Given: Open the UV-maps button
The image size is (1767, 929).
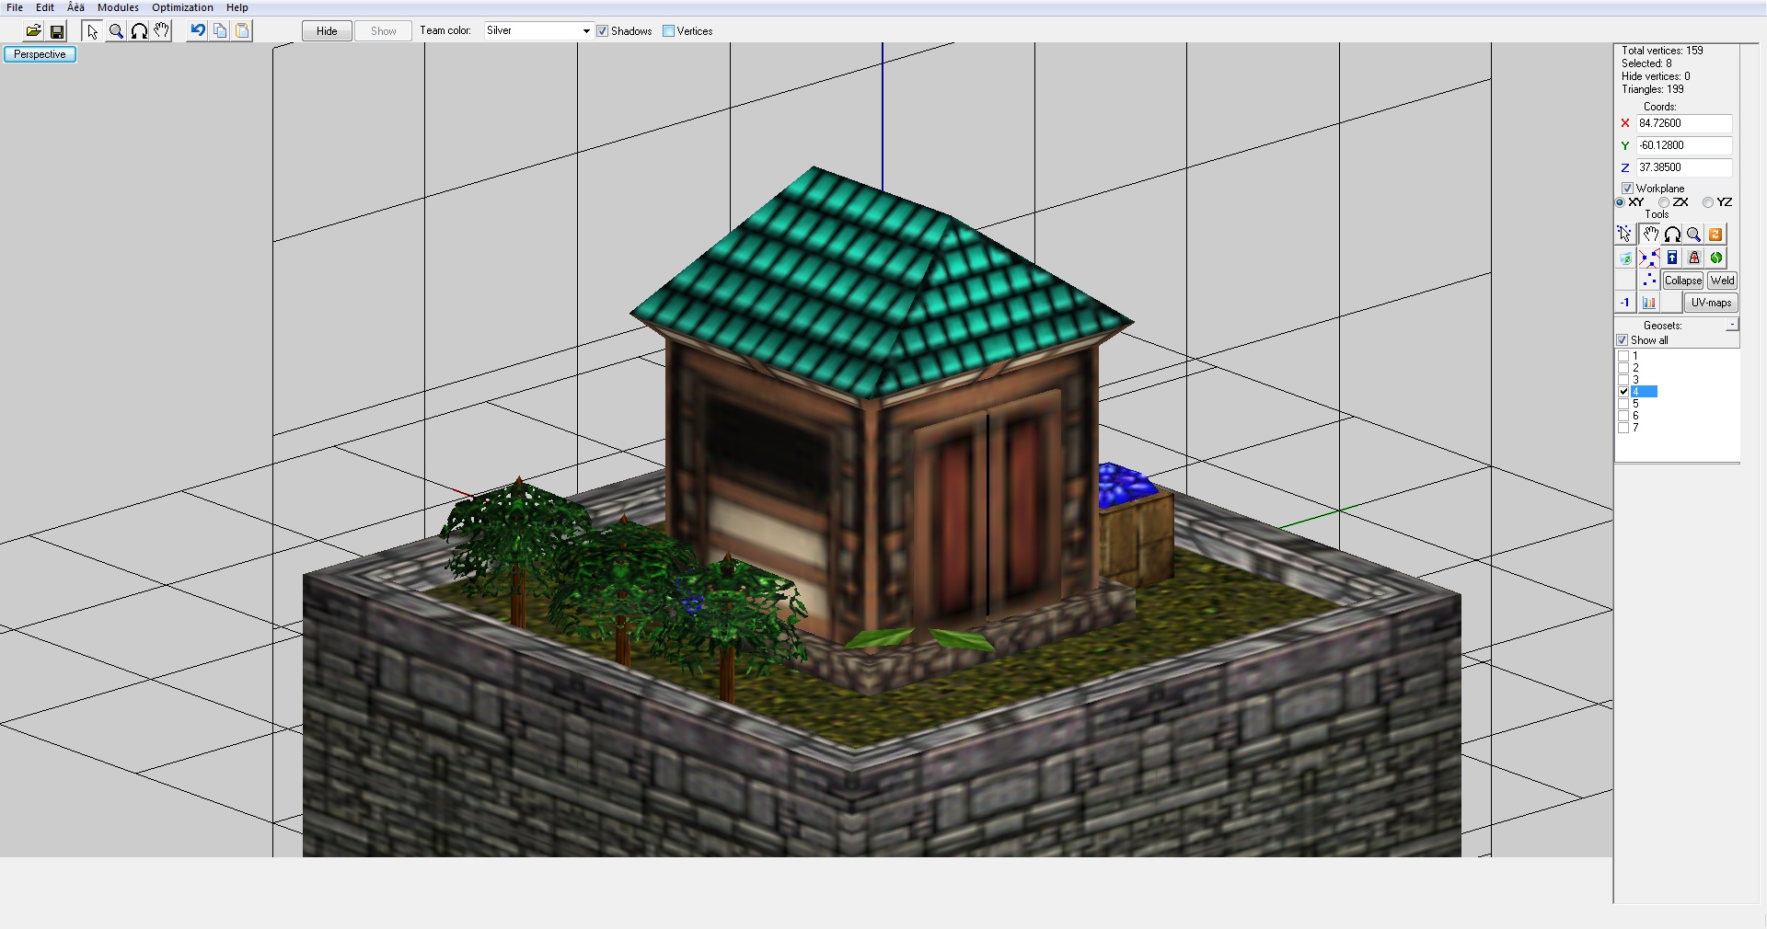Looking at the screenshot, I should 1711,303.
